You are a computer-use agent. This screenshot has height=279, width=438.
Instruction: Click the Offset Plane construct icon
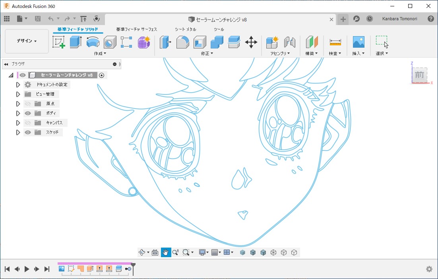(x=312, y=42)
